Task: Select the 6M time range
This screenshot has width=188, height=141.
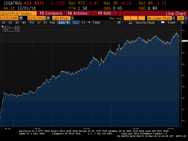Action: coord(24,23)
